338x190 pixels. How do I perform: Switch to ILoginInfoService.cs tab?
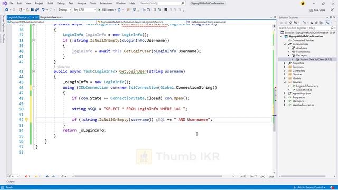tap(52, 17)
